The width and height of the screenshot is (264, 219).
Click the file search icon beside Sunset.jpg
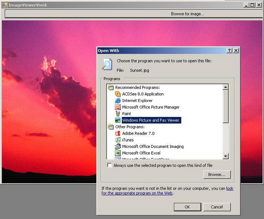(107, 64)
